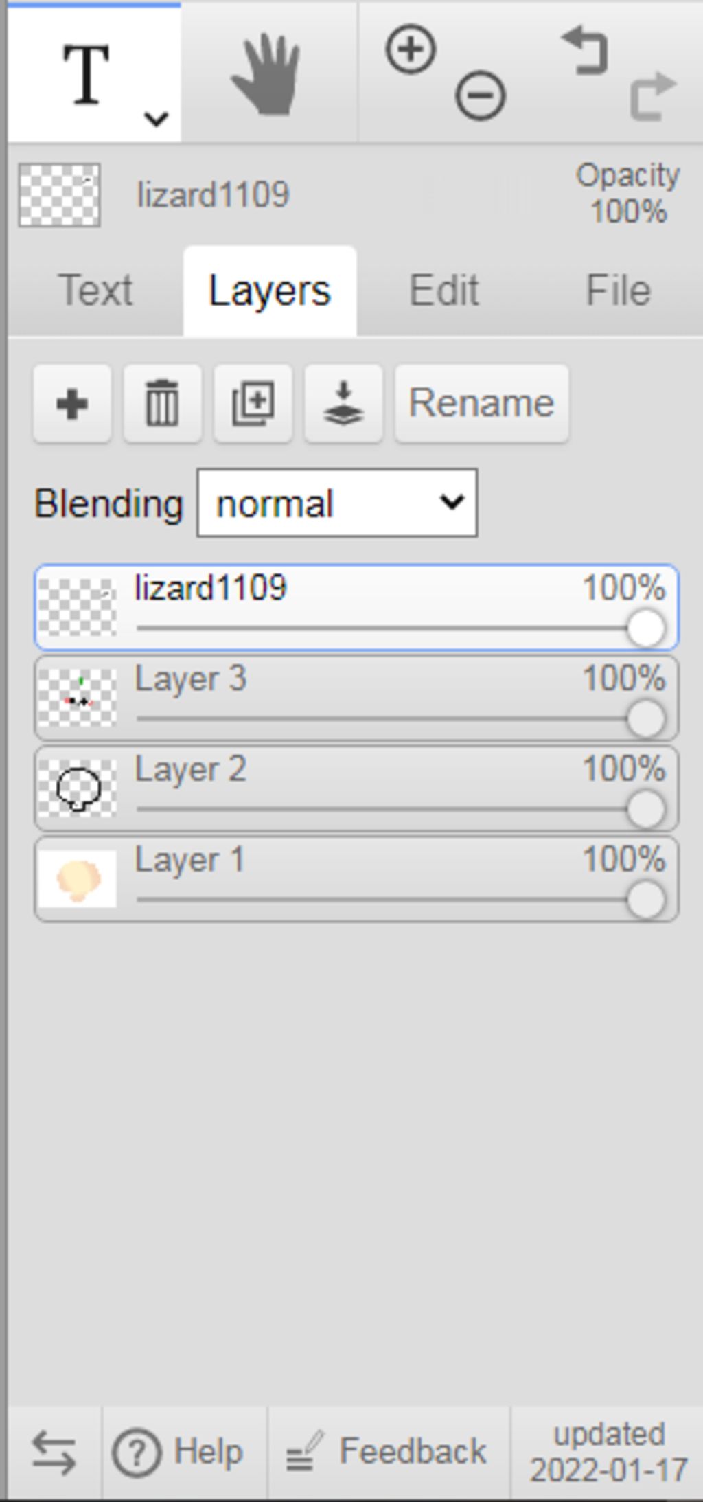Viewport: 703px width, 1502px height.
Task: Click Layer 3 opacity slider handle
Action: pos(645,719)
